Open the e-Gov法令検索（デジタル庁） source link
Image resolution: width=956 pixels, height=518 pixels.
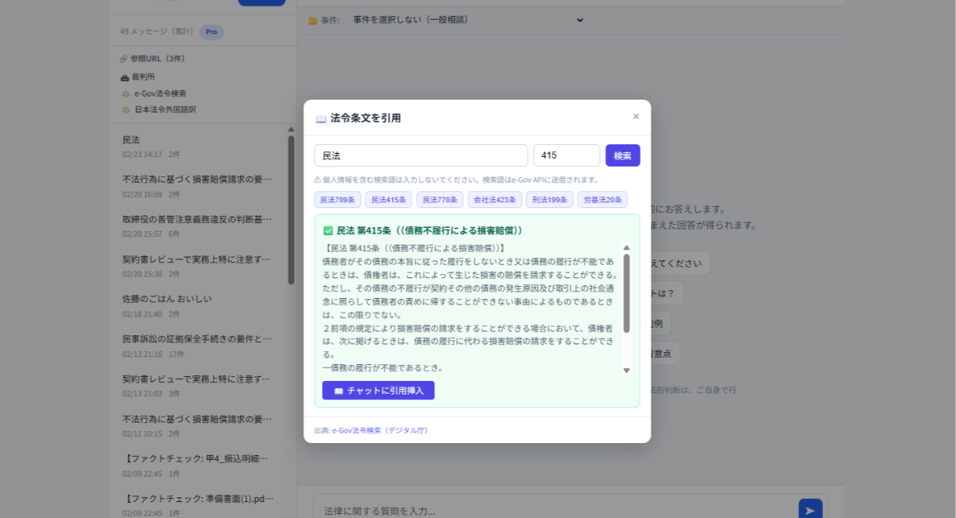[380, 430]
